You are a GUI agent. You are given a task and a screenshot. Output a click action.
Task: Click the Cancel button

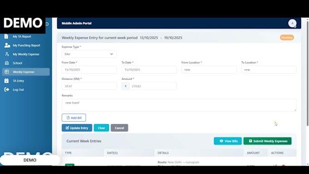[x=120, y=128]
